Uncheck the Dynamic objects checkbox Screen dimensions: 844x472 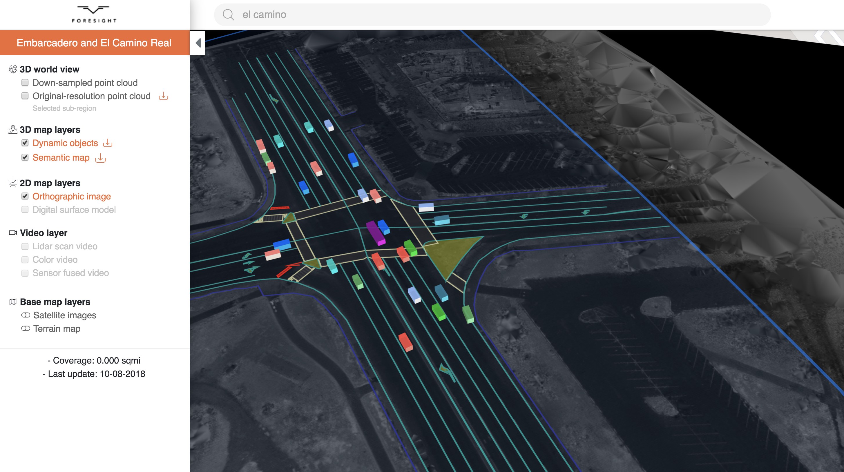point(25,143)
